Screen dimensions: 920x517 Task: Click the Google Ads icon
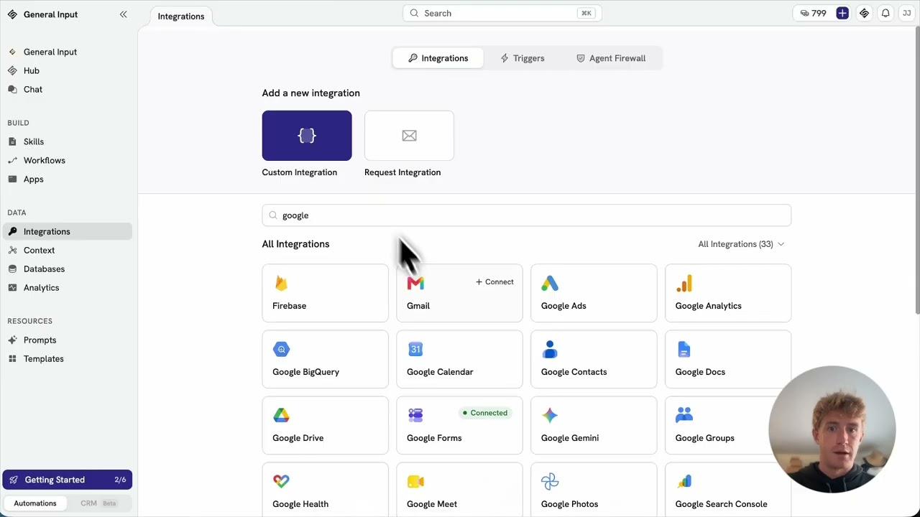click(550, 283)
